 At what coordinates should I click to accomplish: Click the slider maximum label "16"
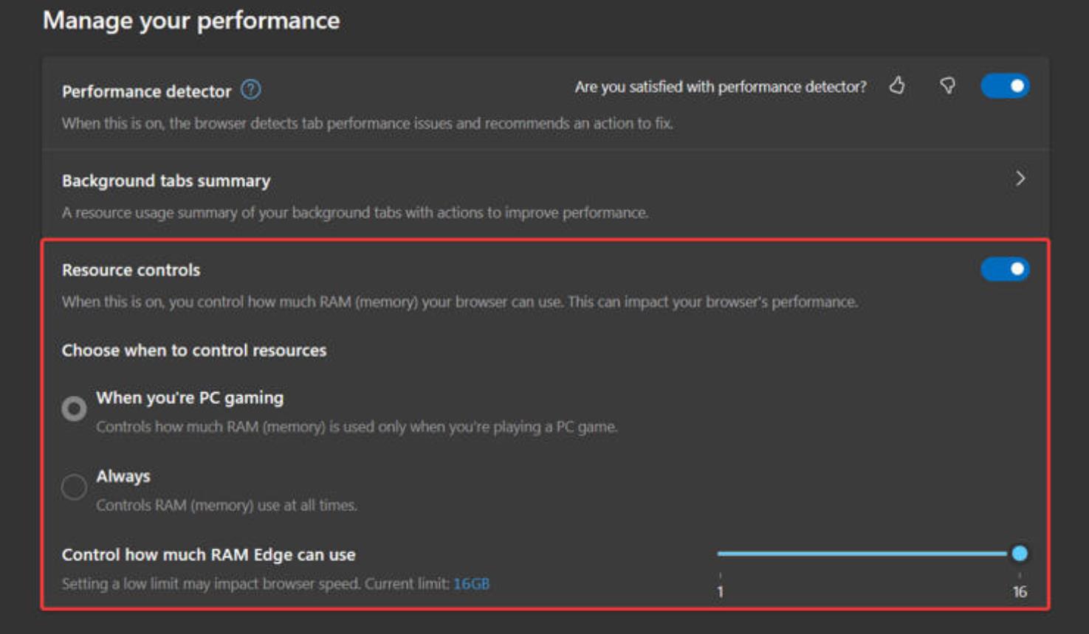1020,591
